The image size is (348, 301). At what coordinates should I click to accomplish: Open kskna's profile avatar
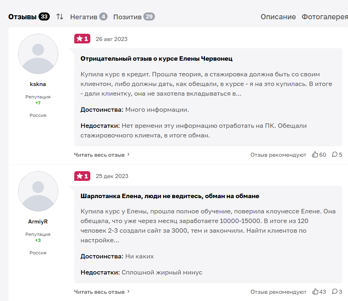pos(38,54)
